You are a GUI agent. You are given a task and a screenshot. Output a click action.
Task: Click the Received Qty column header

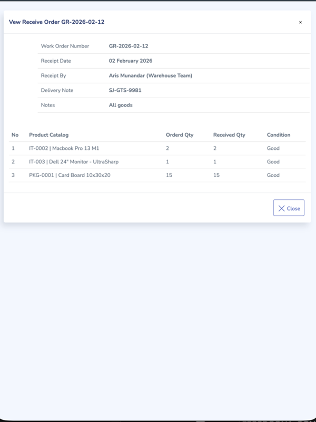[x=229, y=135]
